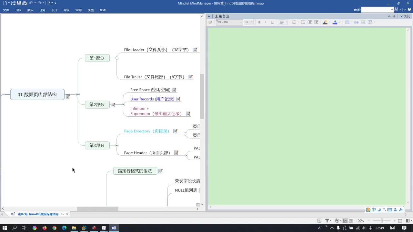Increase indent in the notes toolbar
This screenshot has width=413, height=232.
[316, 22]
